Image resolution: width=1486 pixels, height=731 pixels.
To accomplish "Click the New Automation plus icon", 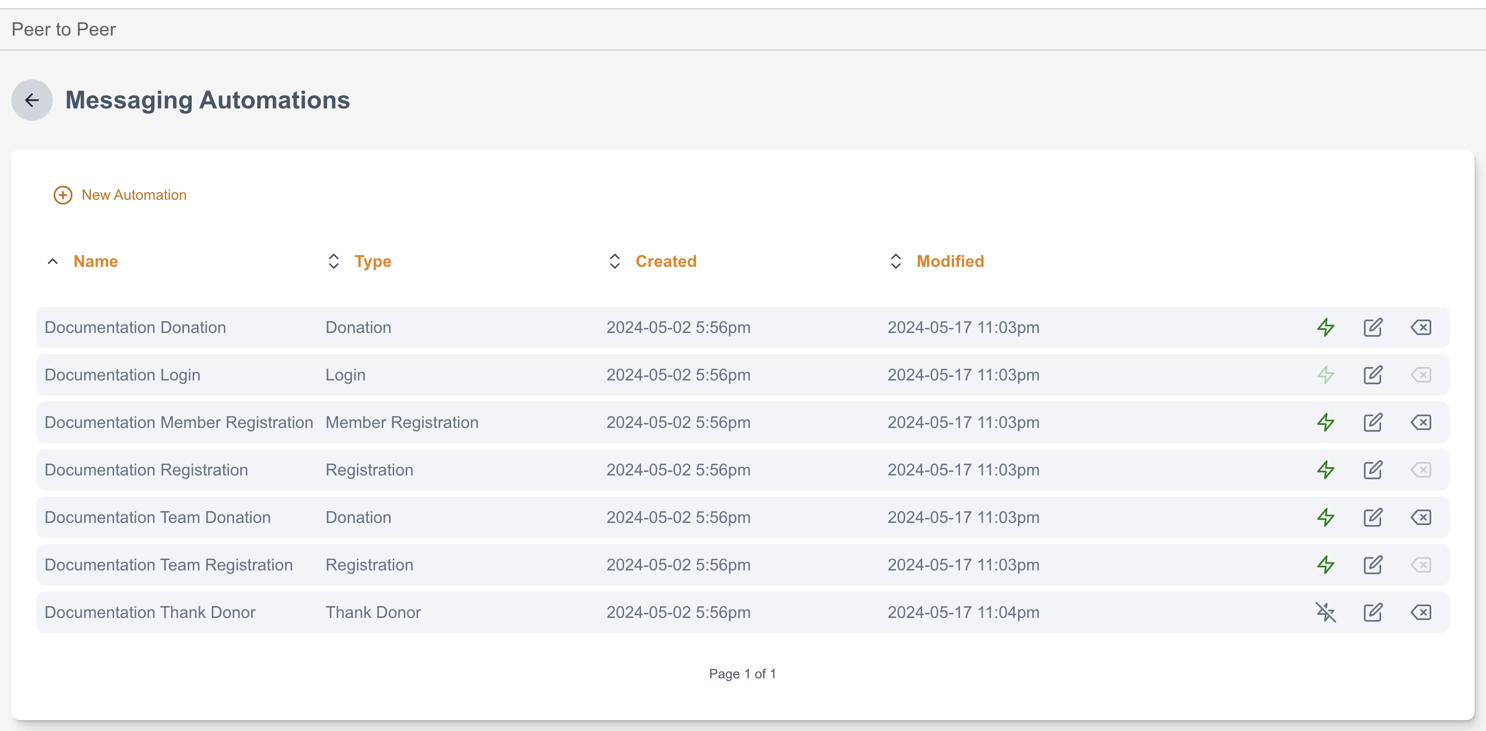I will [63, 195].
